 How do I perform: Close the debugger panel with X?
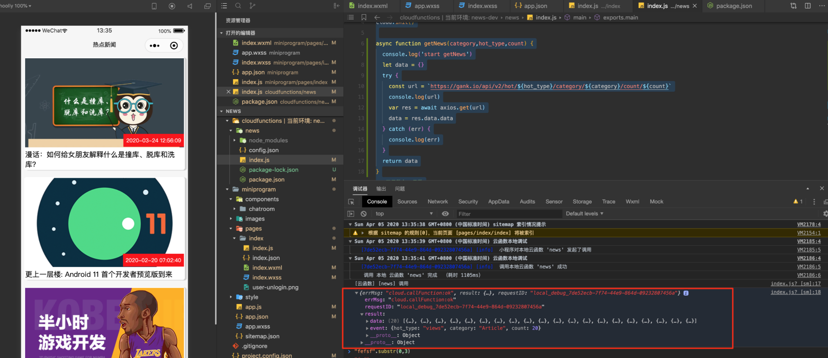click(x=822, y=188)
